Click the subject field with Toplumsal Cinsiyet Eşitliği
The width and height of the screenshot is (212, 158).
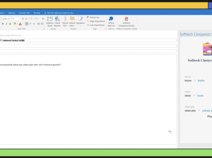[88, 40]
